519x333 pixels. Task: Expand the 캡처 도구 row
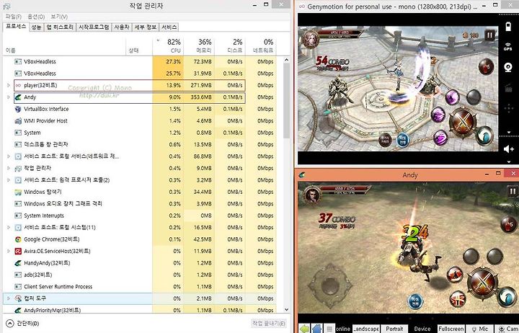[x=9, y=298]
